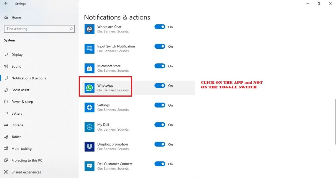Viewport: 336px width, 178px height.
Task: Click the vertical scrollbar on the right
Action: (335, 121)
